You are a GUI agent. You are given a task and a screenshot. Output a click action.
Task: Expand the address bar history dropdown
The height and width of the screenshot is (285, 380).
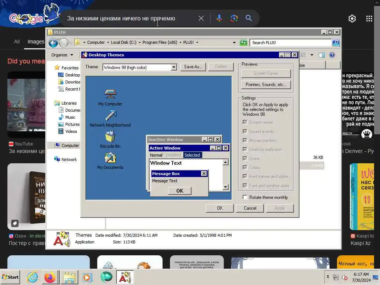click(x=234, y=43)
